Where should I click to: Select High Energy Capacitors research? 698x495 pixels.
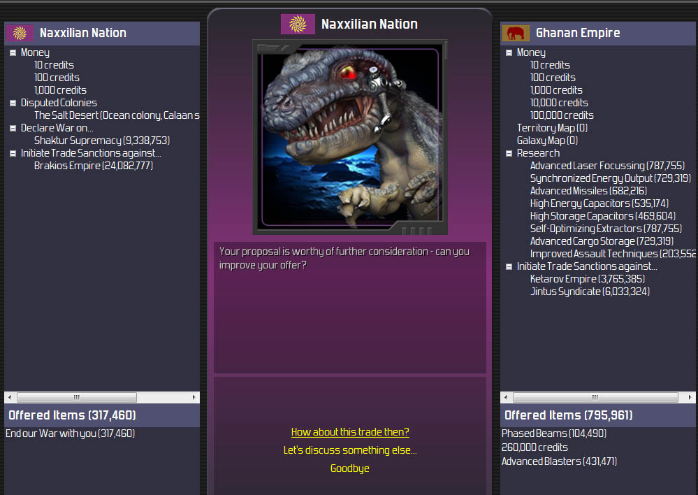click(x=599, y=203)
